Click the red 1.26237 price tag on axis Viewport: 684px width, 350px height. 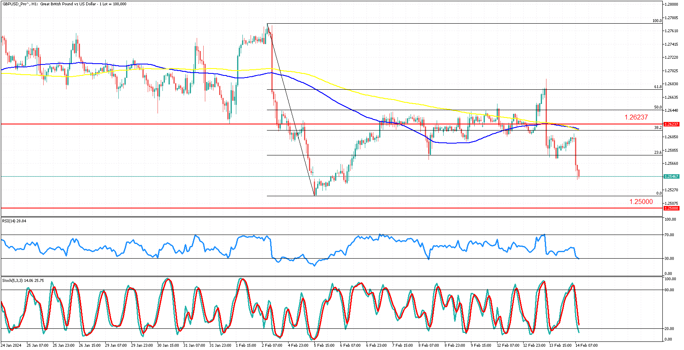coord(671,124)
